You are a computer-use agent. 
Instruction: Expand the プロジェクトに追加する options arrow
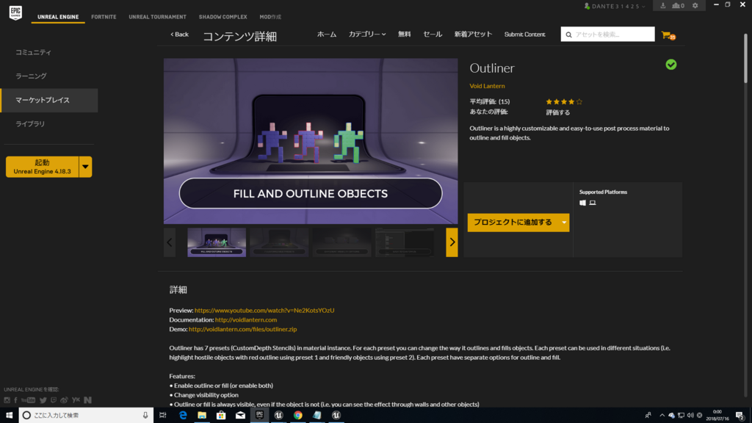[x=563, y=222]
